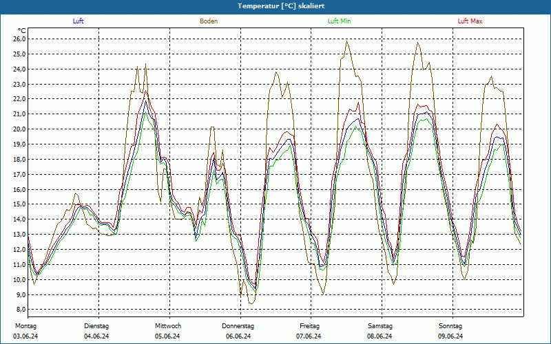Click the 'Freitag' day label
This screenshot has height=344, width=551.
[309, 326]
